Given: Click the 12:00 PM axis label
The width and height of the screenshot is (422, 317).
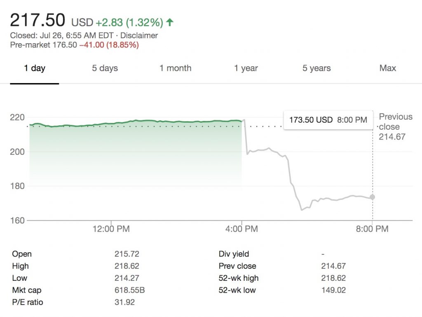Looking at the screenshot, I should pyautogui.click(x=111, y=229).
